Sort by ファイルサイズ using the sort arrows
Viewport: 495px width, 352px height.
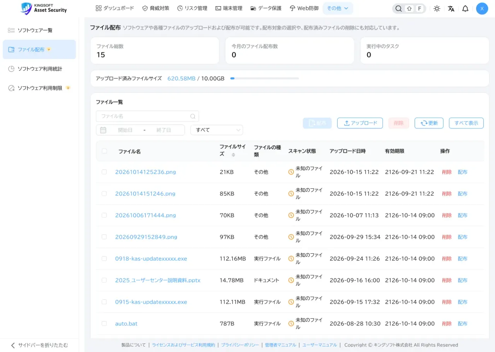coord(233,155)
